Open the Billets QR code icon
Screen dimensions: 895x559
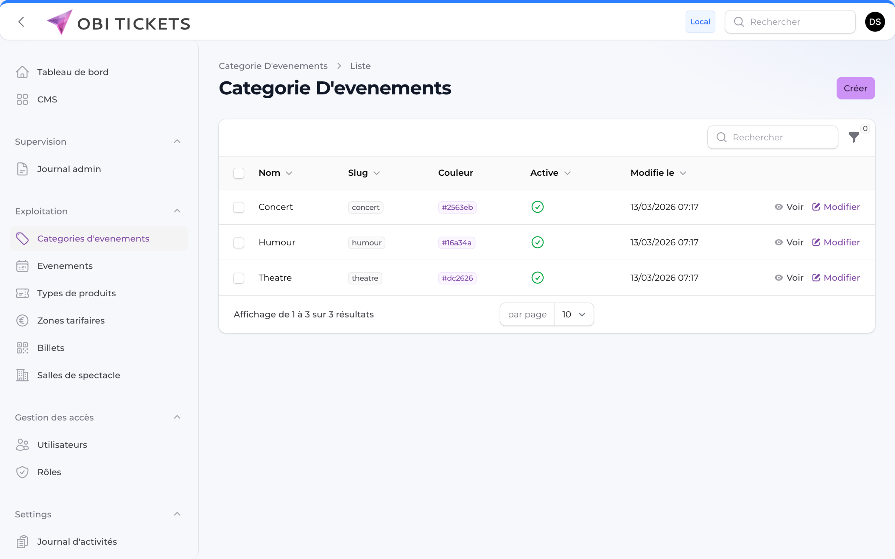pos(23,348)
